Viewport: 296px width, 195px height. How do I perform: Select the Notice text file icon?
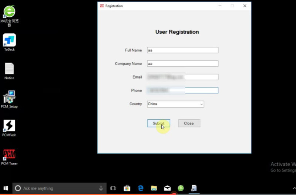click(9, 69)
